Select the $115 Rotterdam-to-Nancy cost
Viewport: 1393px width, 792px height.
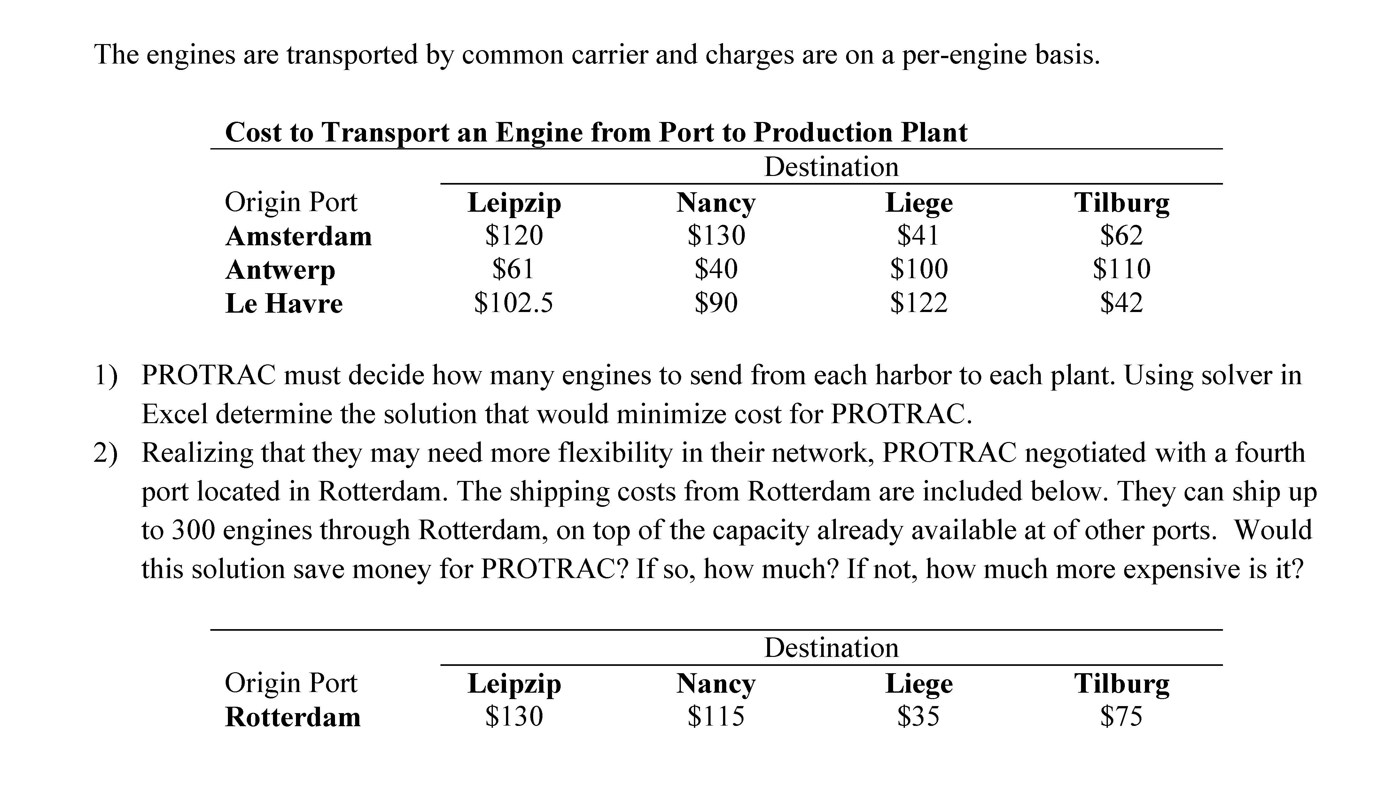[x=716, y=716]
